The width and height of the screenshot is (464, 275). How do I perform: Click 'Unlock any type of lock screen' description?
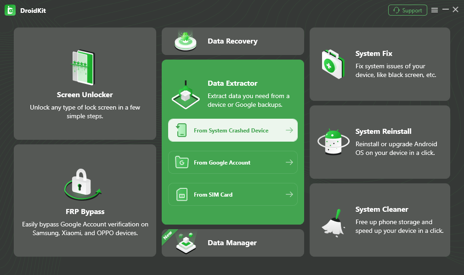[x=85, y=112]
